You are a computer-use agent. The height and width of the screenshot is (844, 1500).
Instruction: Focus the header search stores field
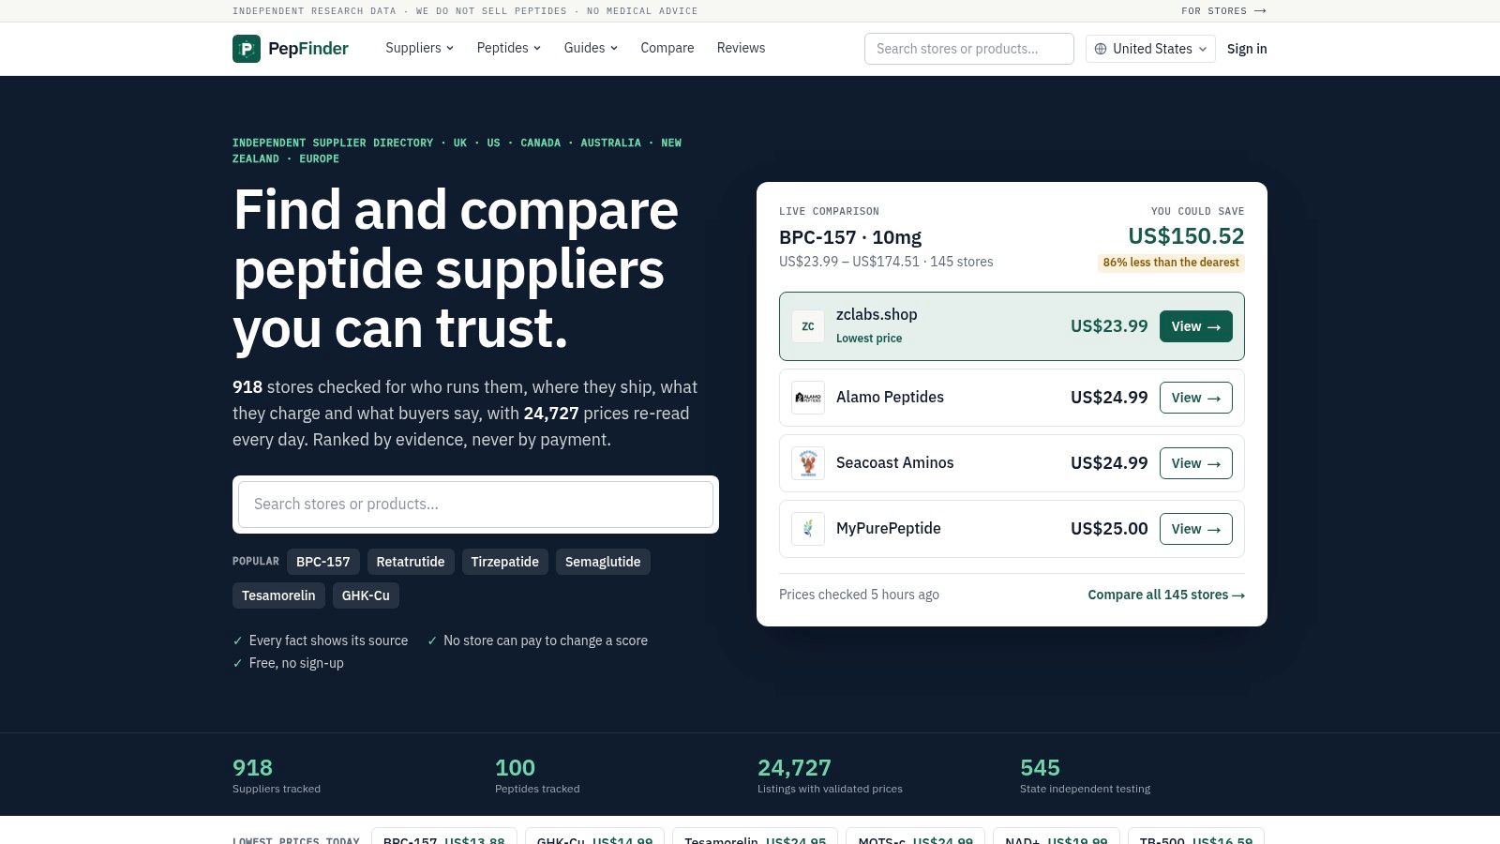click(969, 49)
